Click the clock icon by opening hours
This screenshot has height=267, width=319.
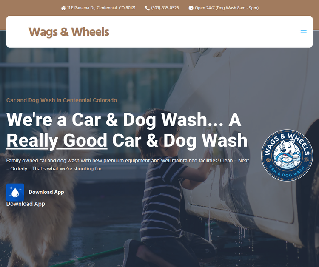tap(191, 8)
